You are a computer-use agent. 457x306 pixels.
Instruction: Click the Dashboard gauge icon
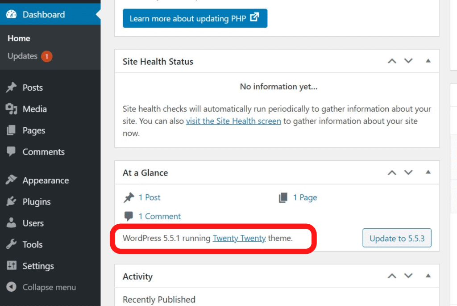(11, 14)
